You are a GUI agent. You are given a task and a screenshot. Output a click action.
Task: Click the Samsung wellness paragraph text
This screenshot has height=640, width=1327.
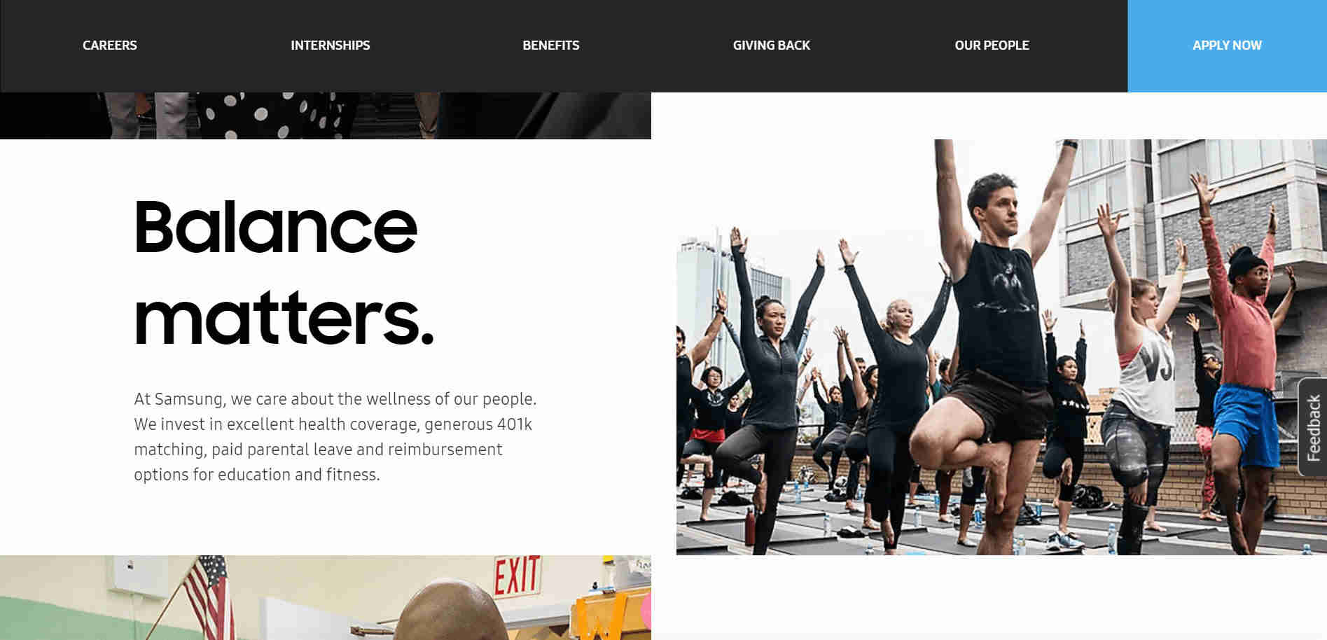click(335, 437)
